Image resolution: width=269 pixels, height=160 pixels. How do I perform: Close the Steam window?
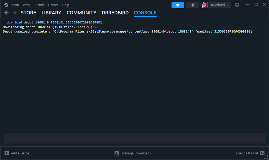tap(264, 5)
